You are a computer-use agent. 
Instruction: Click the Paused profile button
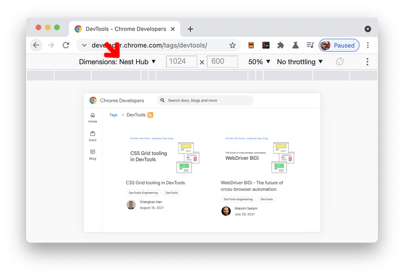pyautogui.click(x=339, y=45)
